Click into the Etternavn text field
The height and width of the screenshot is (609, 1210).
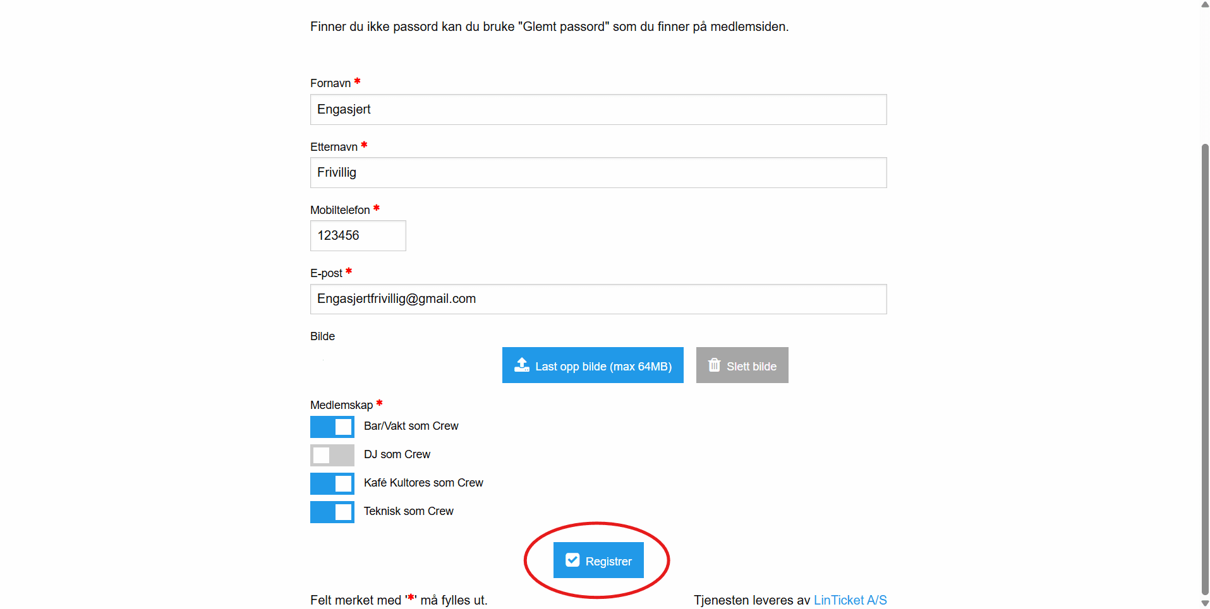[598, 173]
